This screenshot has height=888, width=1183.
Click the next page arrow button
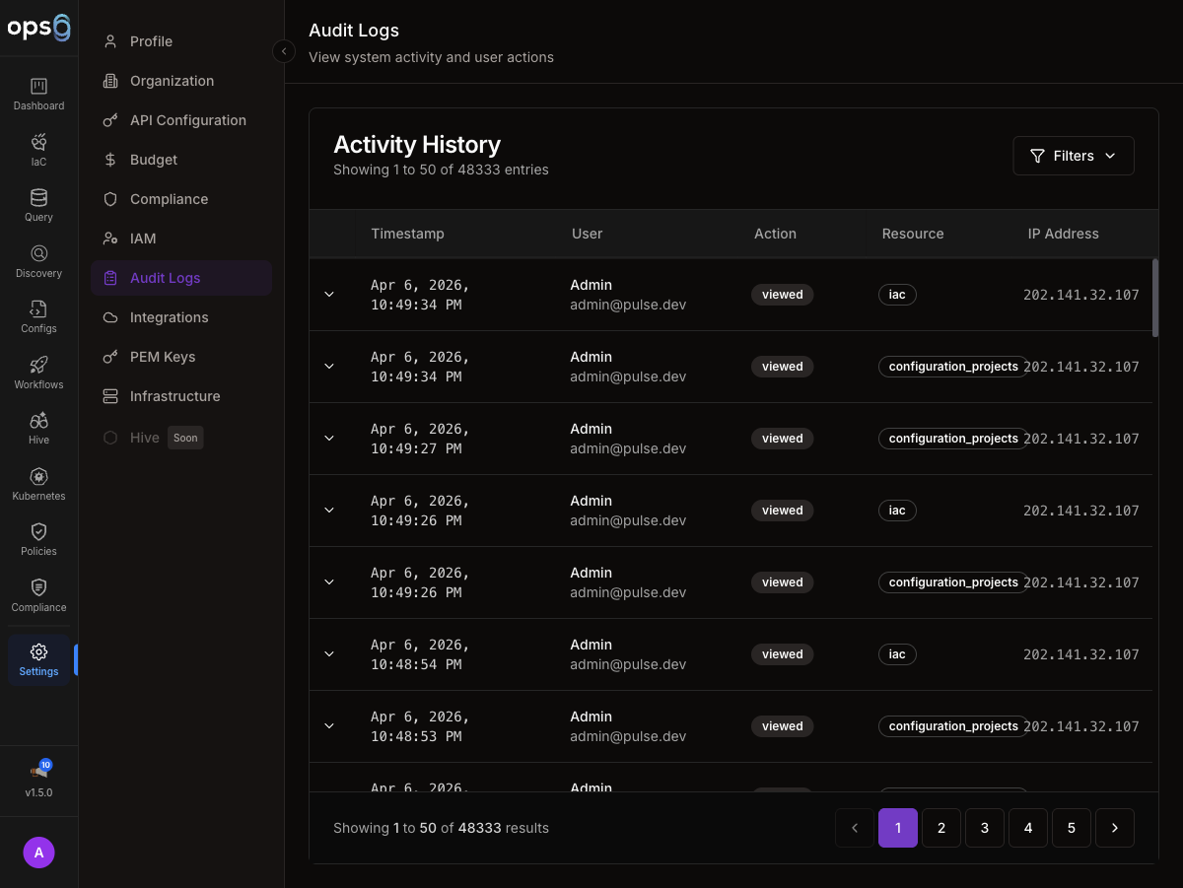(1114, 828)
